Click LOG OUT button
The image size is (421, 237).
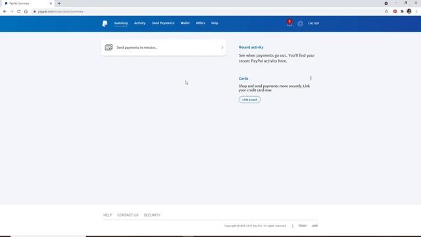pyautogui.click(x=314, y=24)
